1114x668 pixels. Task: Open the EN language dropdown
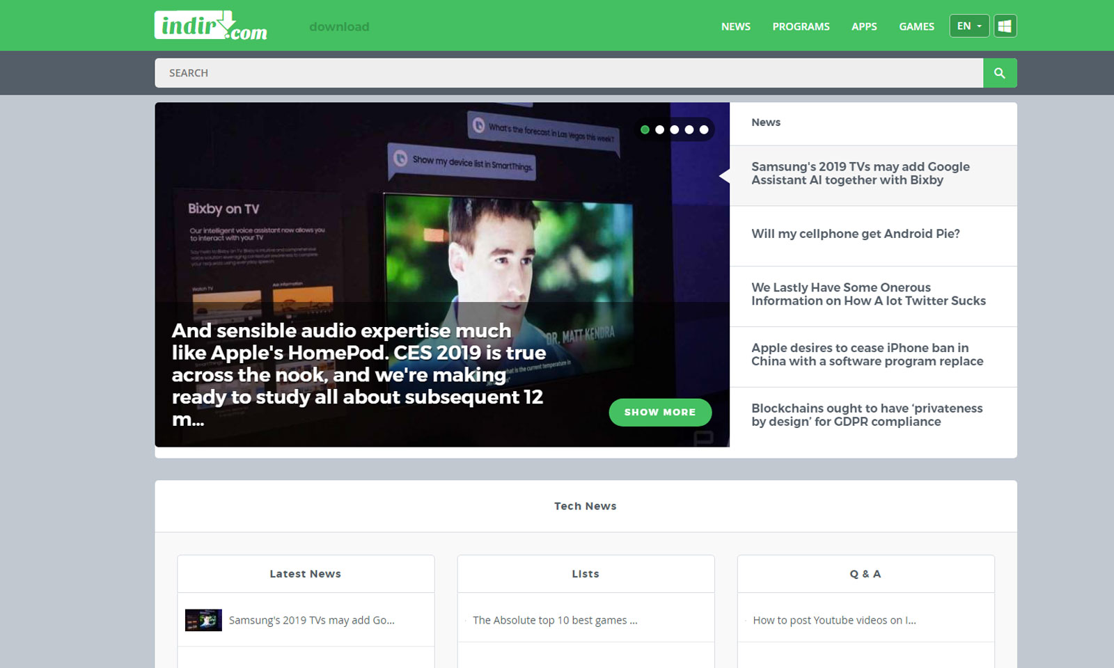click(969, 26)
